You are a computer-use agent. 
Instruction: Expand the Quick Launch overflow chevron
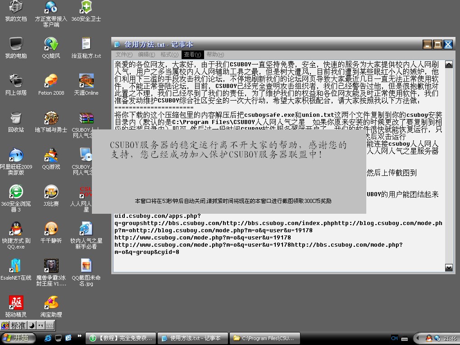(x=79, y=336)
